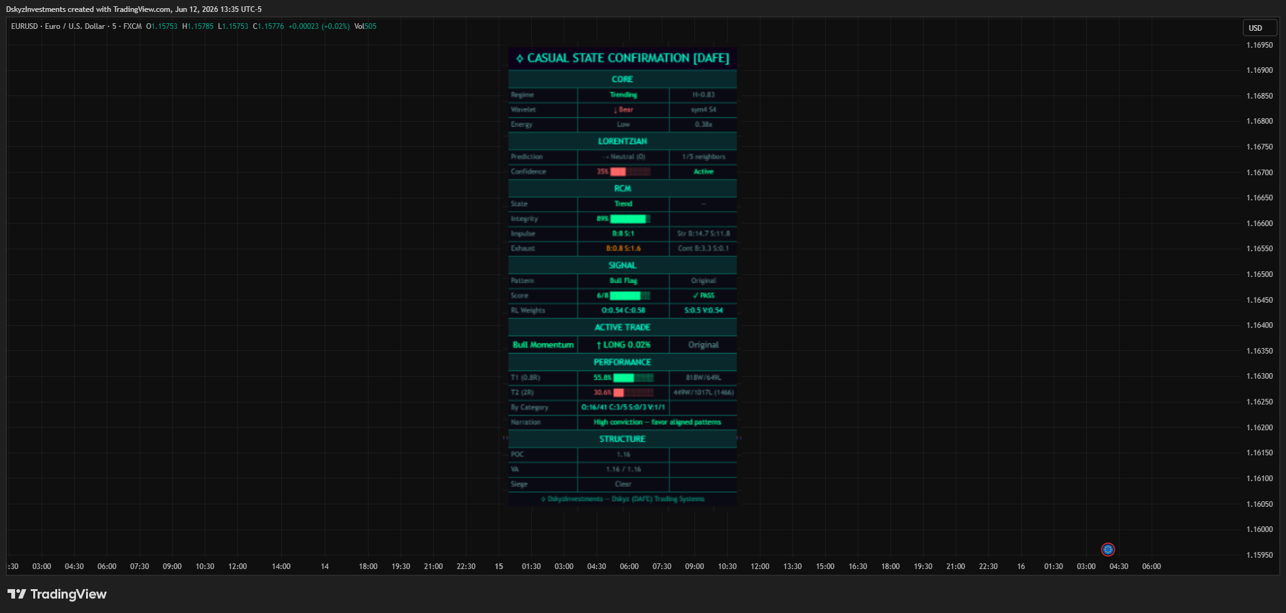Screen dimensions: 1286x613
Task: Click the TradingView logo at bottom left
Action: pos(57,594)
